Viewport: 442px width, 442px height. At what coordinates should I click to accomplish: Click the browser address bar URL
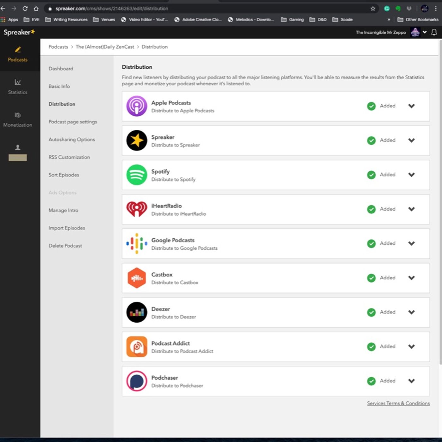tap(112, 9)
